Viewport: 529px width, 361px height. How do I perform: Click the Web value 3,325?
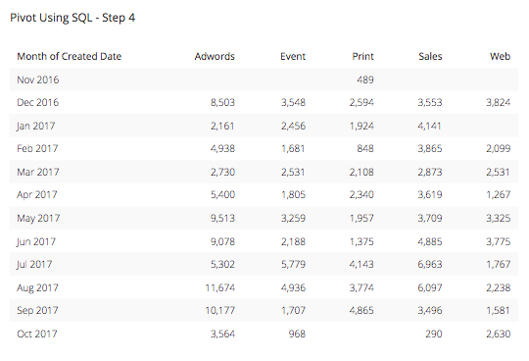499,218
